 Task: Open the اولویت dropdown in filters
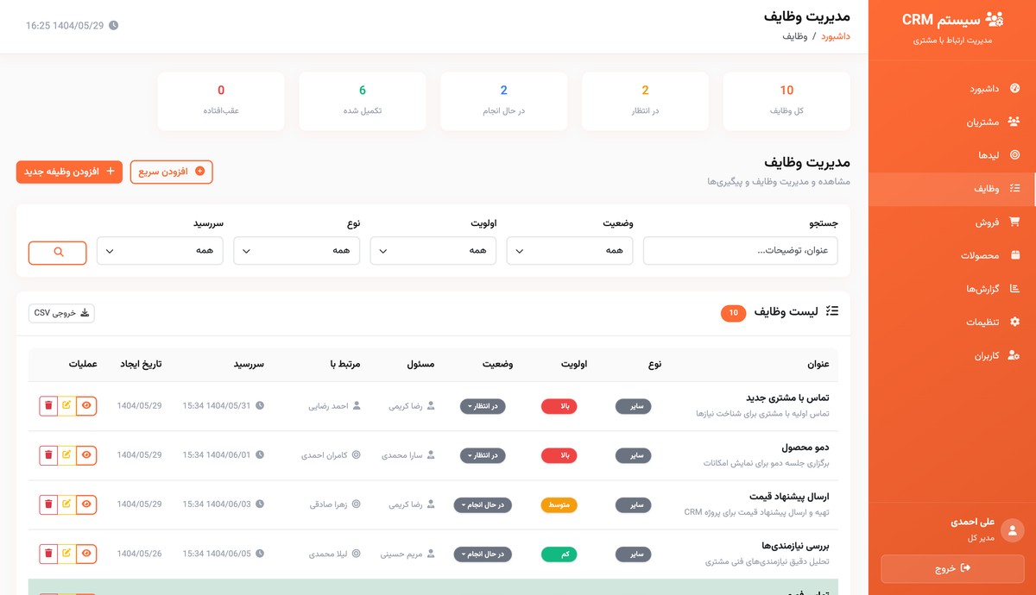coord(433,250)
